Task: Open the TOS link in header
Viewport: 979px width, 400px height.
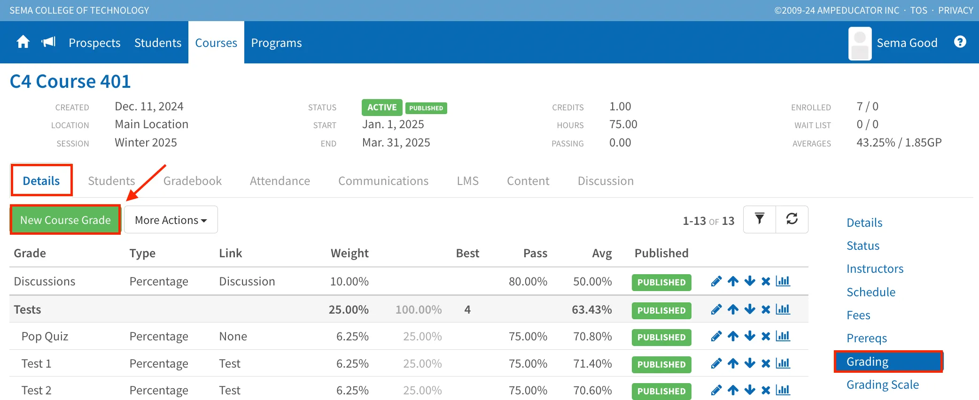Action: click(x=918, y=10)
